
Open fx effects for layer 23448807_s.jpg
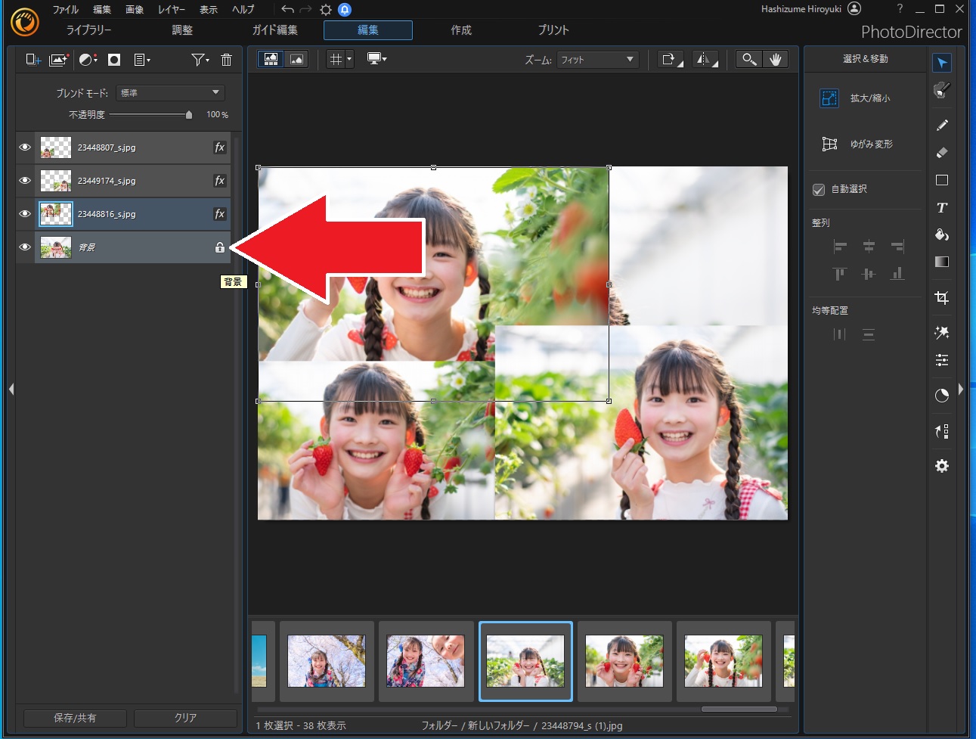click(219, 147)
